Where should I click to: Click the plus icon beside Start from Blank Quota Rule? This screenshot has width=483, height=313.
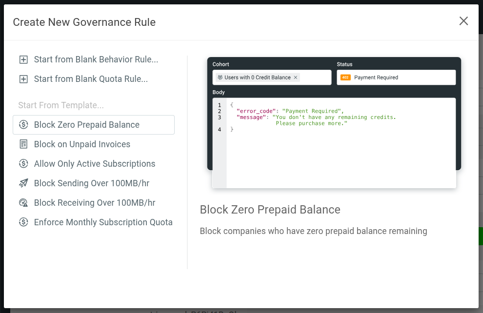(23, 78)
